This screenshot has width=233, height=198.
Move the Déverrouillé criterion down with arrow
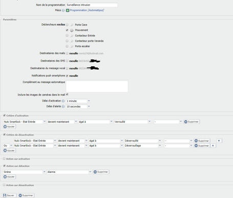(x=219, y=141)
